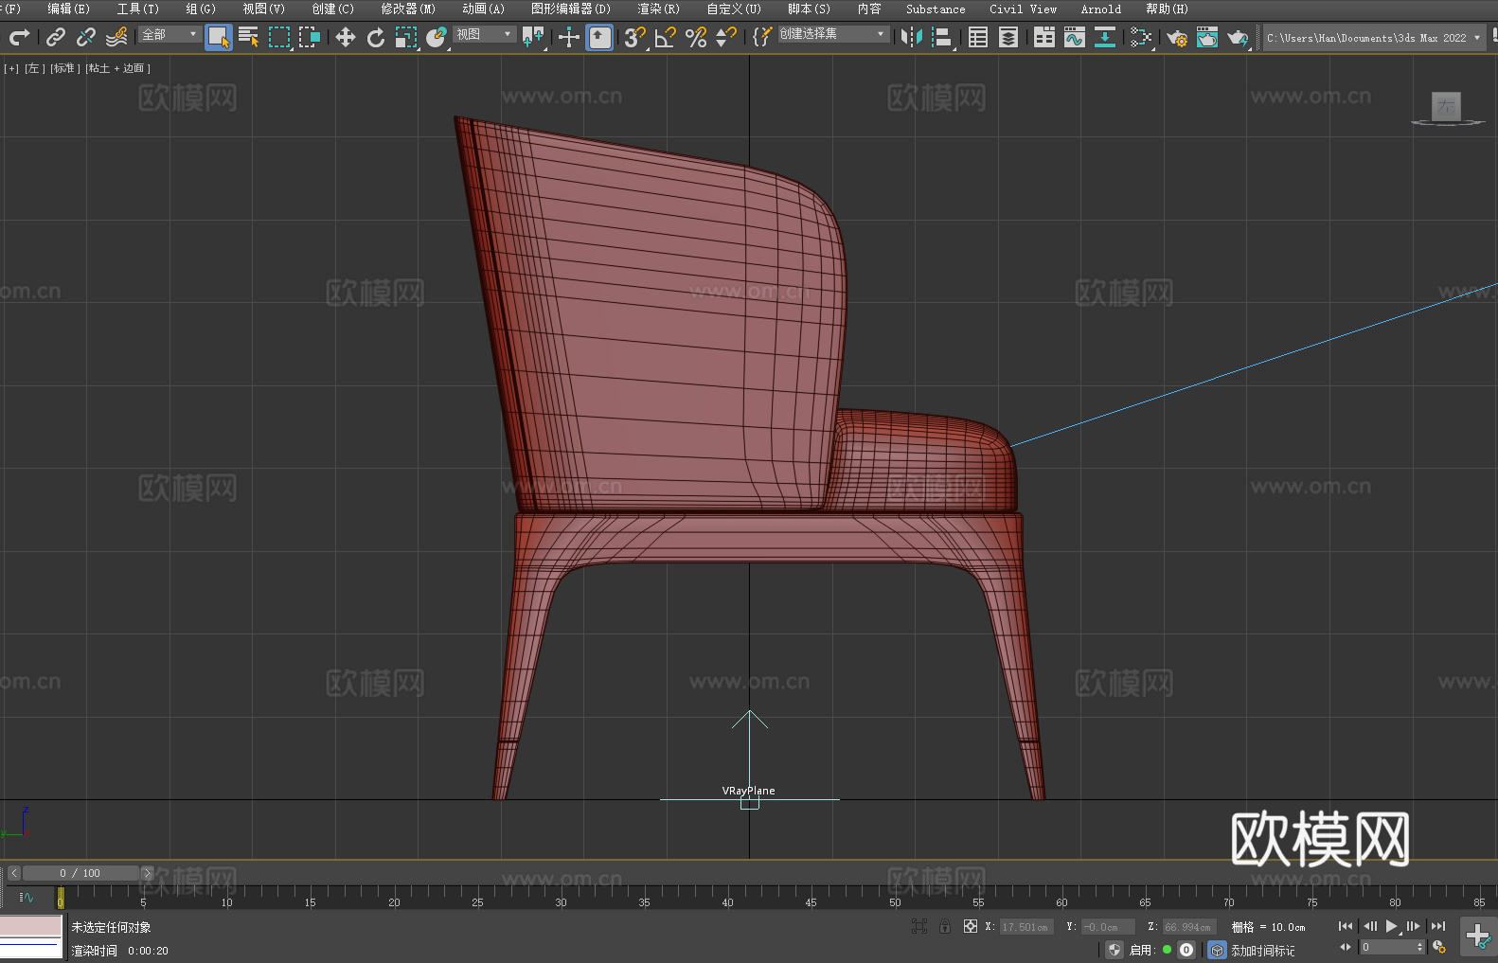Toggle the Ribbon icon
Viewport: 1498px width, 963px height.
coord(1044,37)
